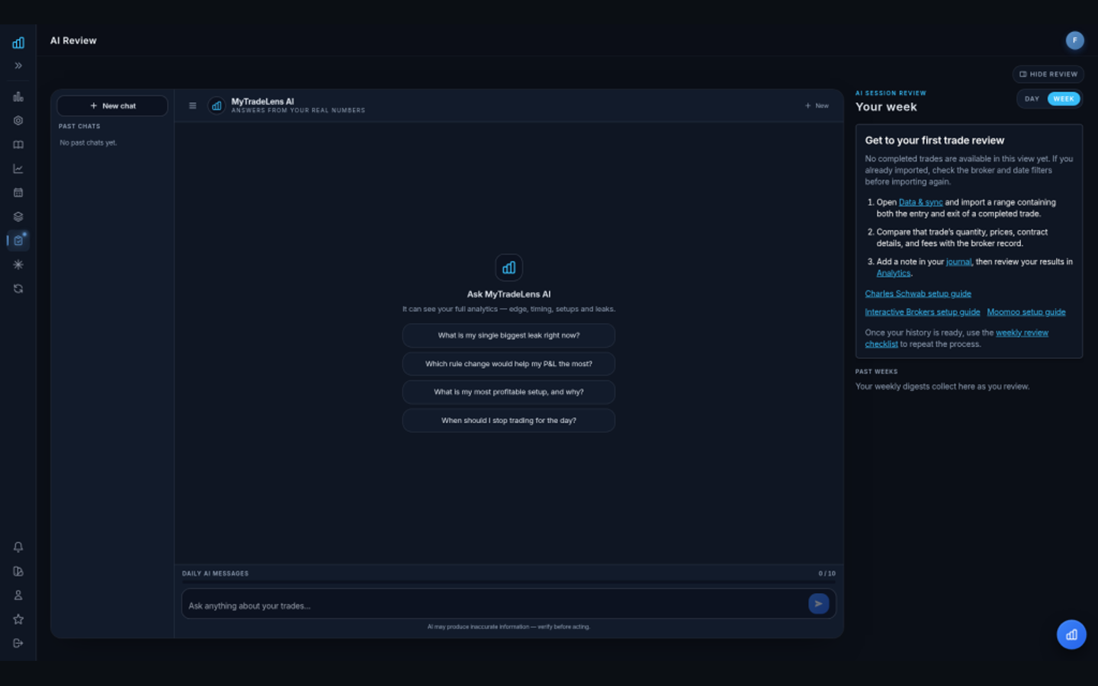This screenshot has width=1098, height=686.
Task: Click the MyTradeLens logo at sidebar top
Action: pyautogui.click(x=18, y=43)
